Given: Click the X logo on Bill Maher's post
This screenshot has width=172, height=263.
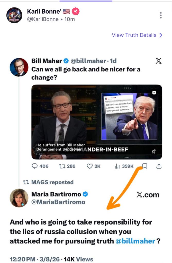Looking at the screenshot, I should [159, 61].
